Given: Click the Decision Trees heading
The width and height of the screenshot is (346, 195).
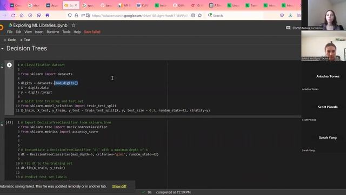Looking at the screenshot, I should tap(26, 48).
